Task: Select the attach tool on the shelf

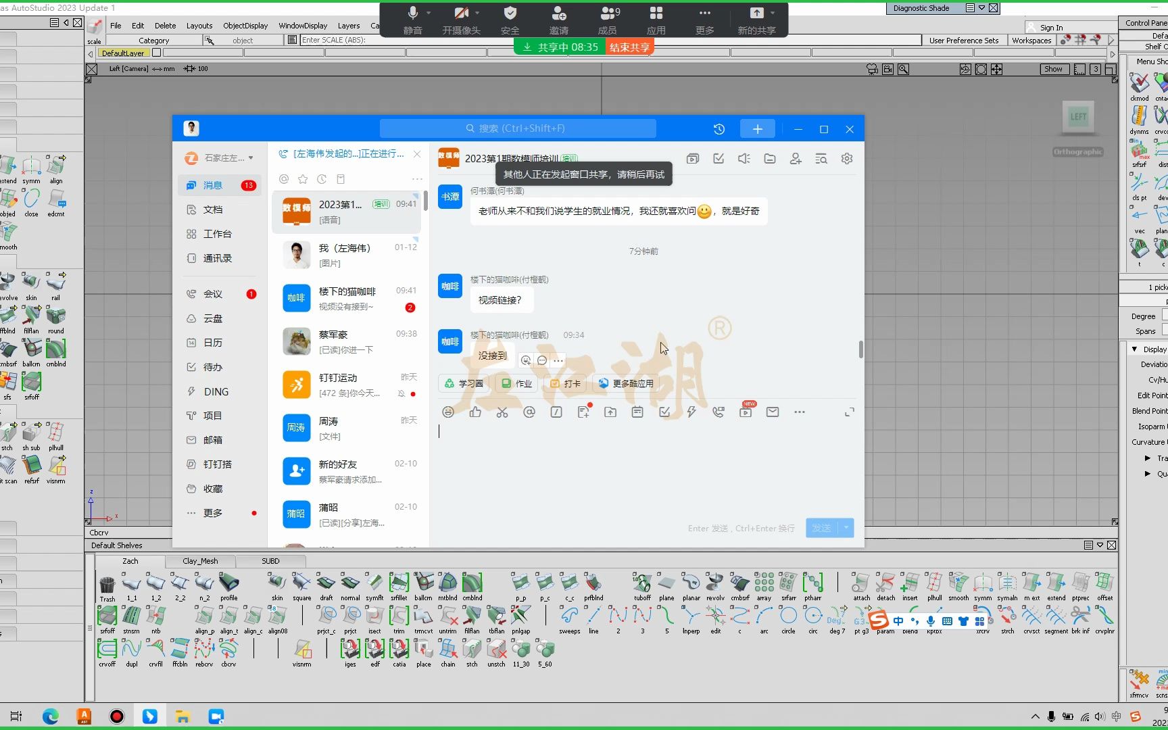Action: pyautogui.click(x=861, y=583)
